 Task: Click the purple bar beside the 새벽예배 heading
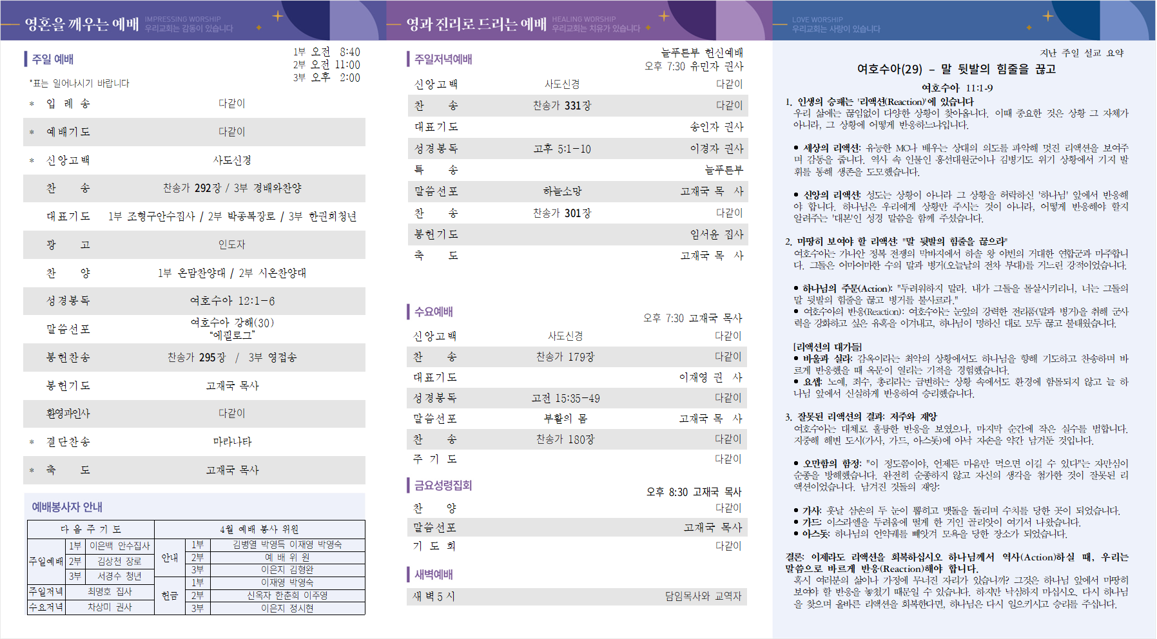point(409,574)
